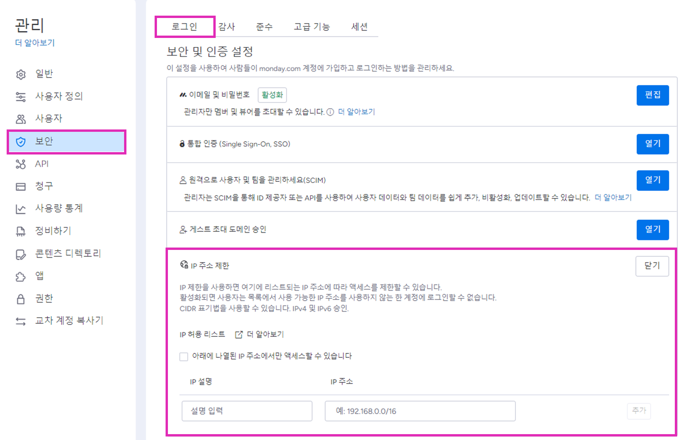The width and height of the screenshot is (685, 440).
Task: Open the 일반 settings via gear icon
Action: (x=21, y=74)
